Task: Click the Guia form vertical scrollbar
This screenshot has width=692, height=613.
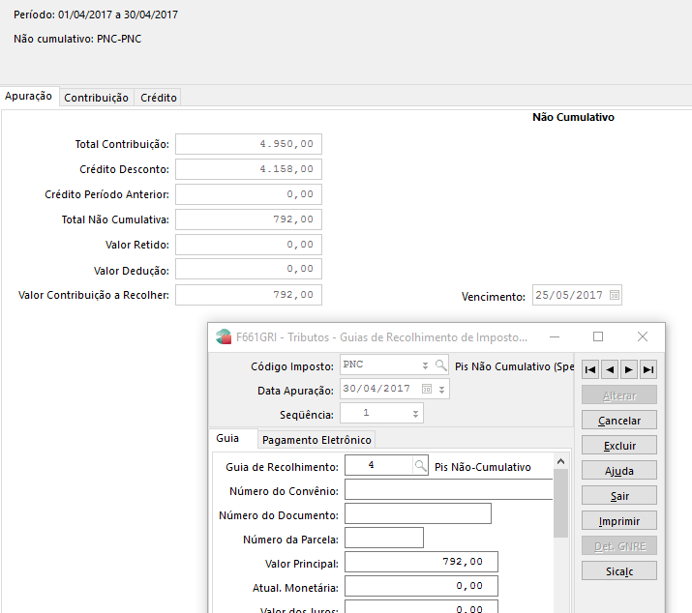Action: [560, 503]
